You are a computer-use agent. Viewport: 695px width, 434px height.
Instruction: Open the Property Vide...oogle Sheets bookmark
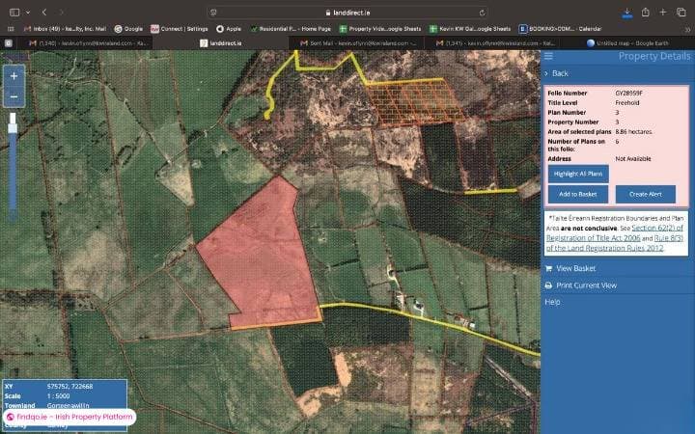[x=380, y=29]
